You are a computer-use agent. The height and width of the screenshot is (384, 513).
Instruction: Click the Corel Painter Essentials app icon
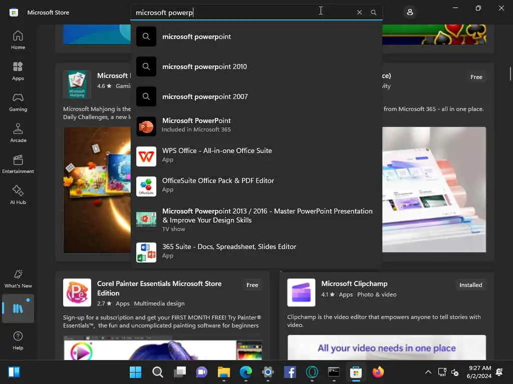(77, 292)
